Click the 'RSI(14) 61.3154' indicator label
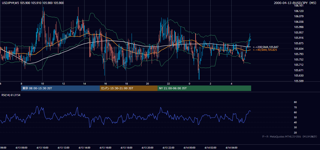This screenshot has height=150, width=320. (11, 95)
